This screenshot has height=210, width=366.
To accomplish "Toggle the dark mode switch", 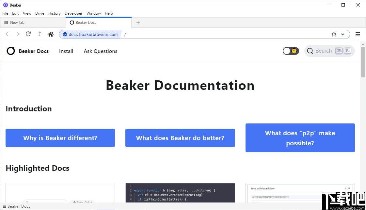I will [290, 51].
